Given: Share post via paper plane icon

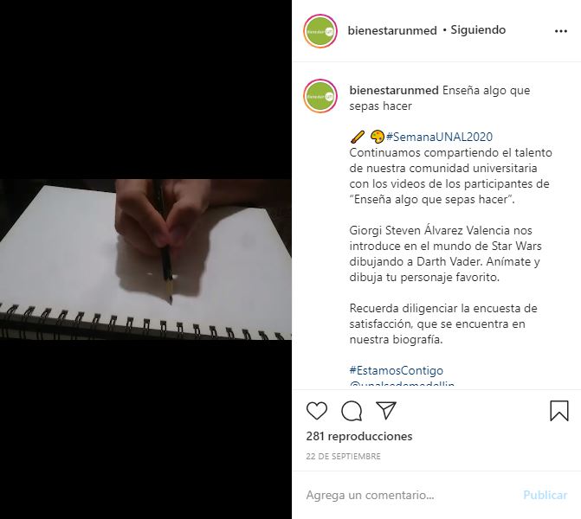Looking at the screenshot, I should pyautogui.click(x=386, y=410).
